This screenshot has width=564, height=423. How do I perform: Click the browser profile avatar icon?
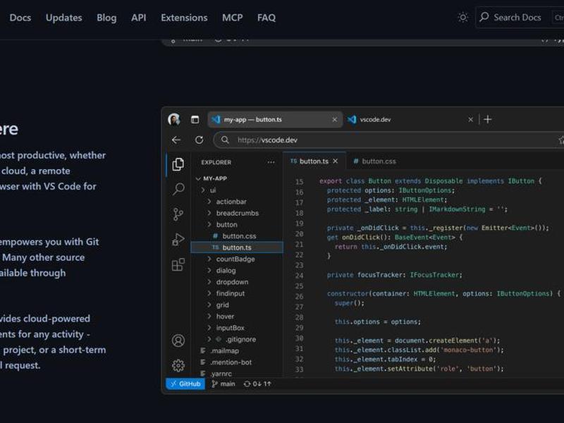(174, 119)
